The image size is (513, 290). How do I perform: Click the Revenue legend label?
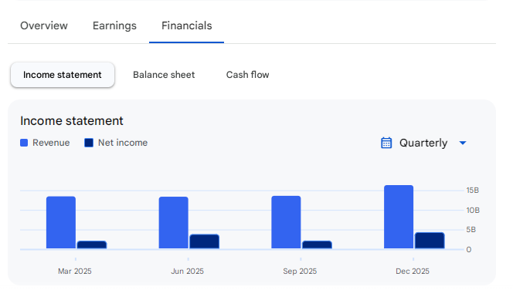pyautogui.click(x=51, y=143)
